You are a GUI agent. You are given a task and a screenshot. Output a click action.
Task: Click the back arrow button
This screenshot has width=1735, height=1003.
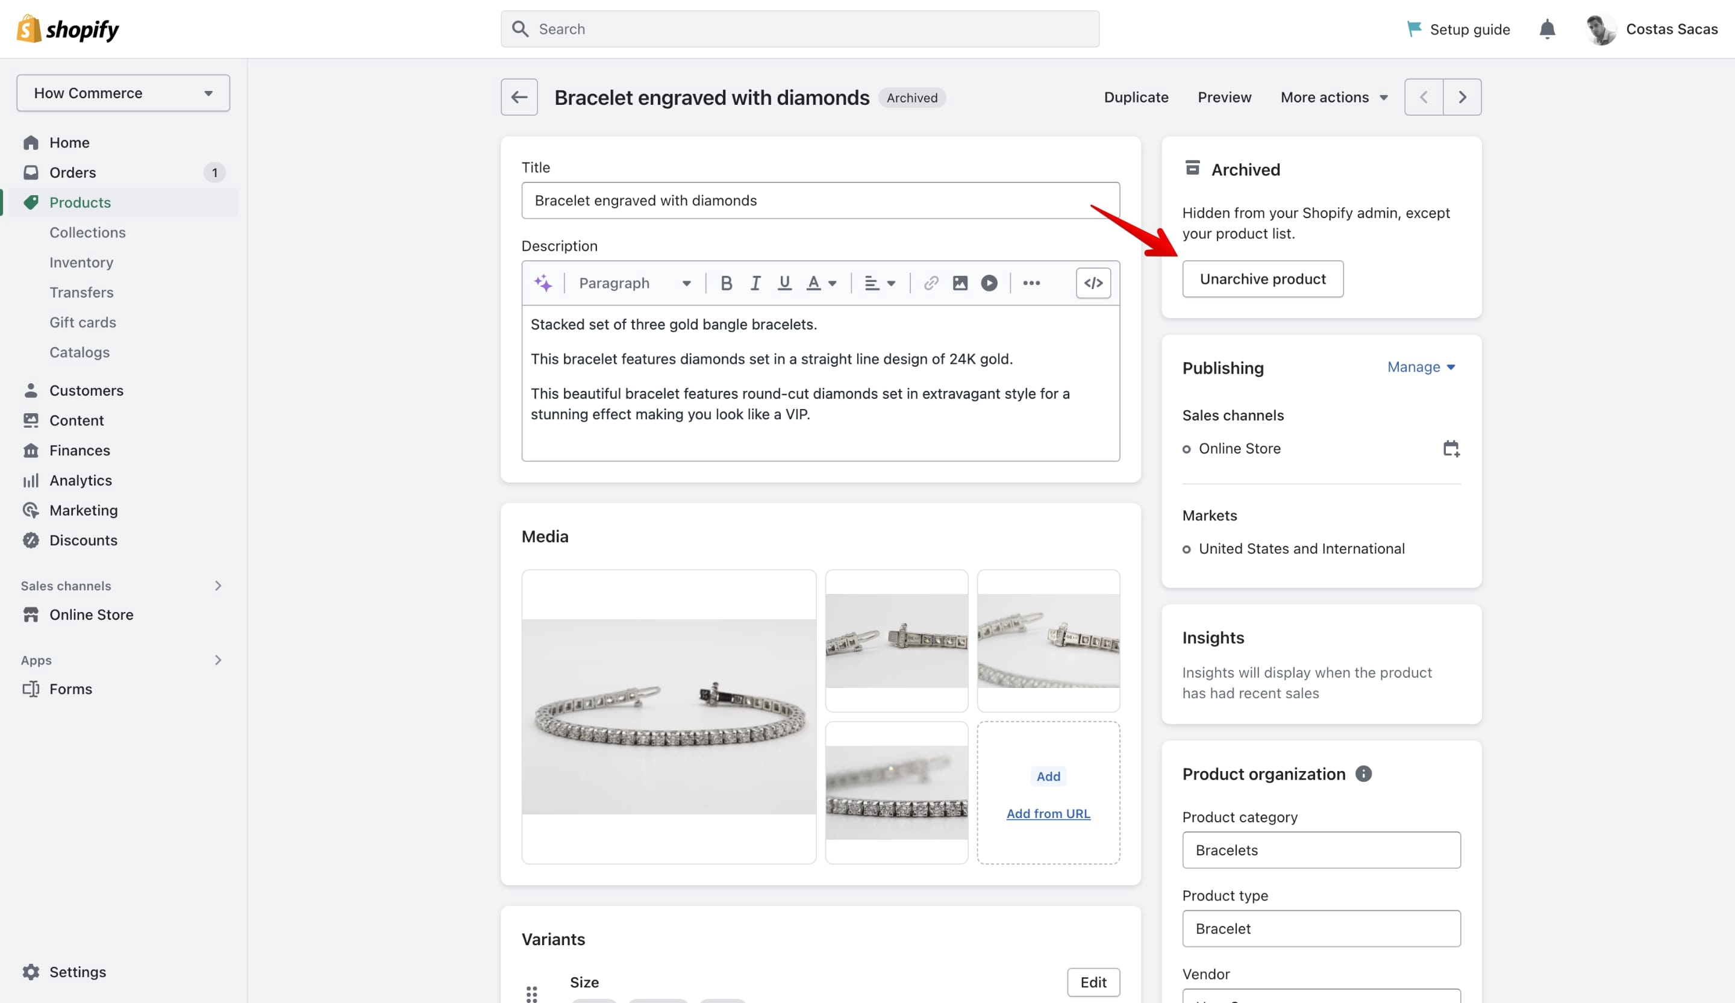click(519, 97)
